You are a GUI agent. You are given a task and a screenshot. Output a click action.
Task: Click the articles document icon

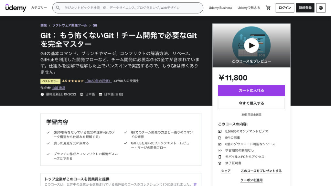220,138
